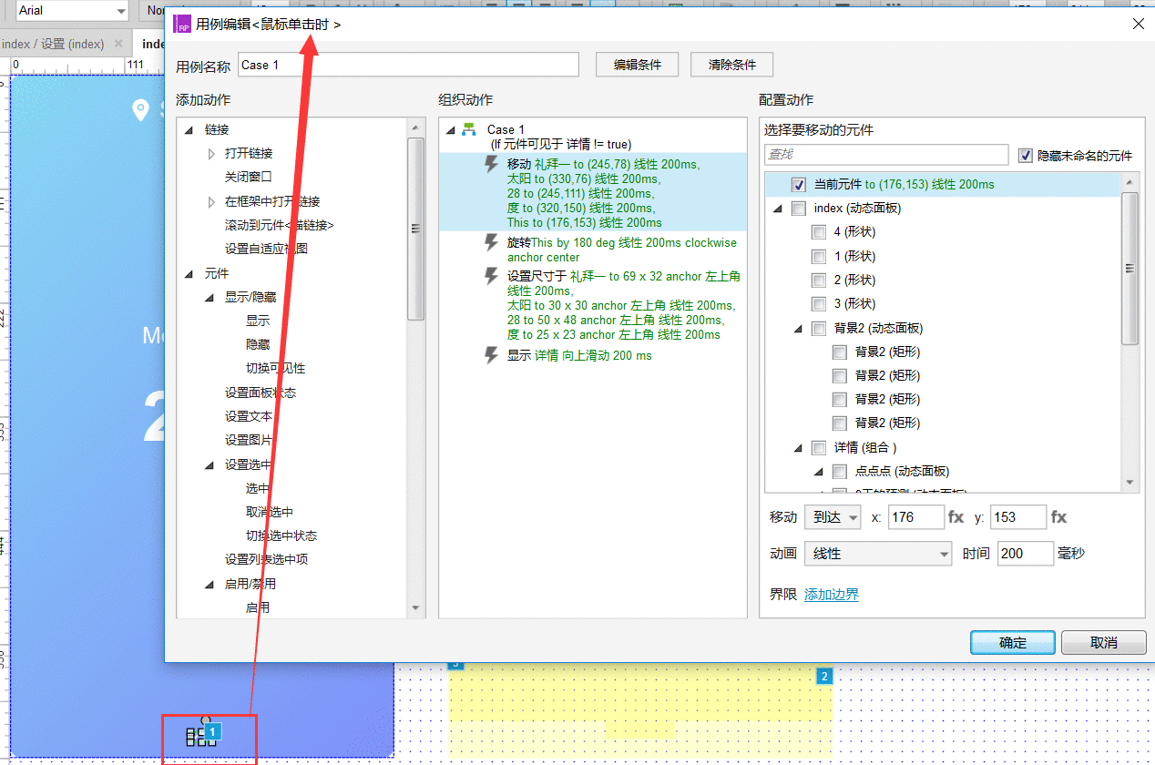The width and height of the screenshot is (1155, 765).
Task: Check the 4 (形状) checkbox
Action: click(x=819, y=232)
